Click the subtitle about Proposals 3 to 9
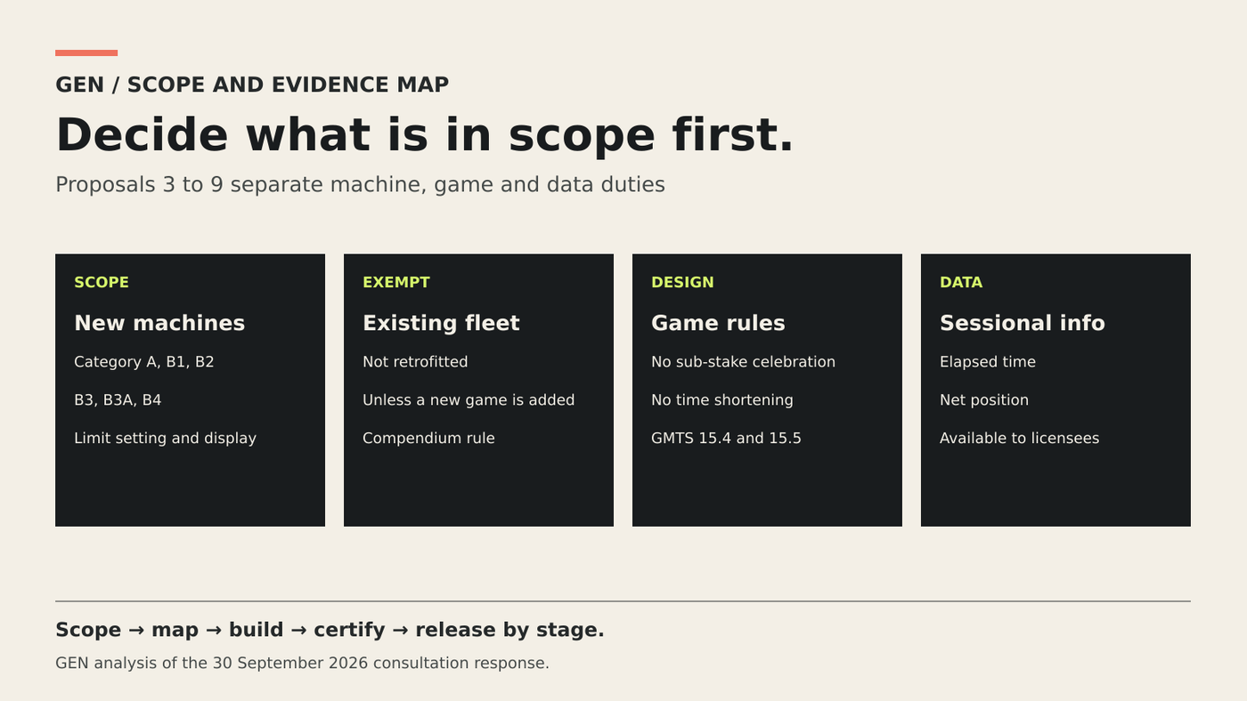This screenshot has width=1247, height=701. click(360, 185)
